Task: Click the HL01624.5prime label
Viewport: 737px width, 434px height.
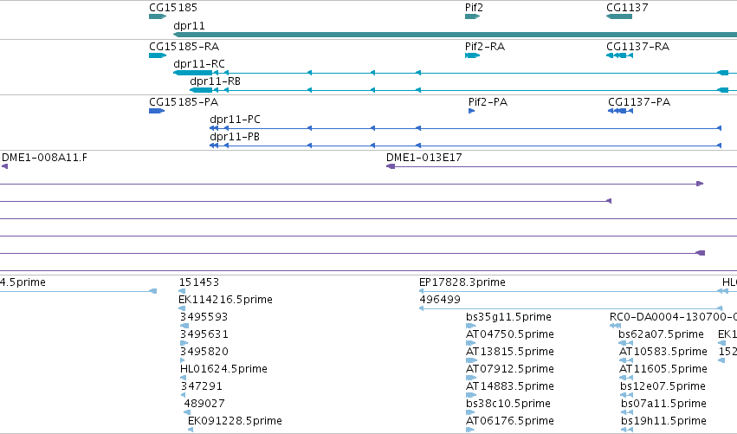Action: pyautogui.click(x=223, y=369)
